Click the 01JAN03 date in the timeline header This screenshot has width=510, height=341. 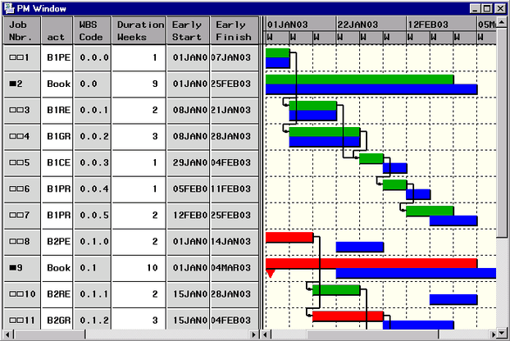(288, 25)
